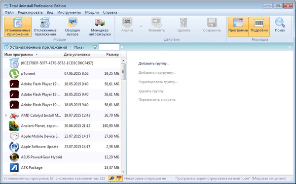Click the license registration status text
Viewport: 296px width, 184px height.
(231, 178)
